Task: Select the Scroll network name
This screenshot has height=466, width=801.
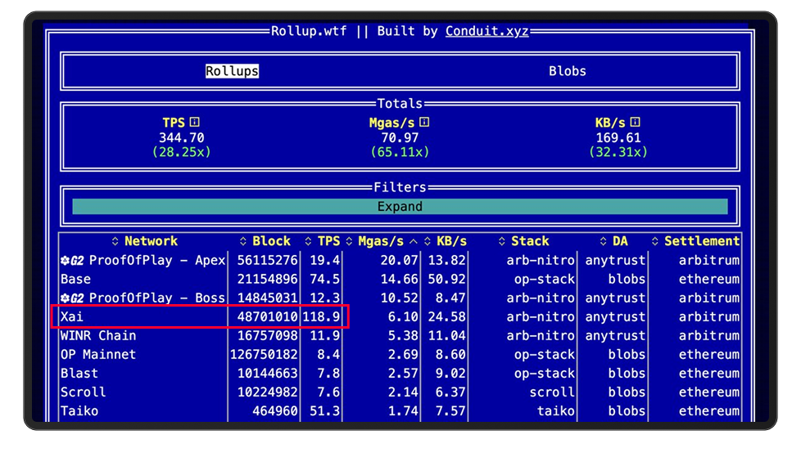Action: [83, 392]
